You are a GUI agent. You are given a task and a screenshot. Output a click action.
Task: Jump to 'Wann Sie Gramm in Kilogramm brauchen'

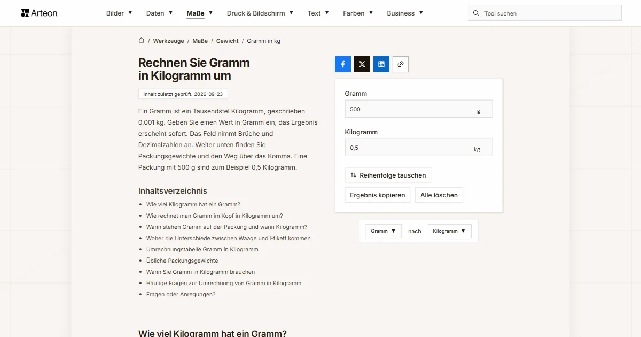[201, 272]
